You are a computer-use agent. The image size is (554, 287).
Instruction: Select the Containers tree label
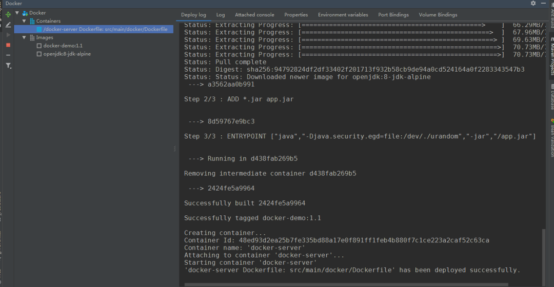click(x=48, y=21)
